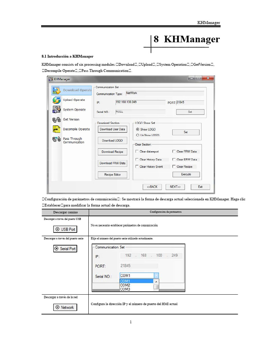Click the PORT 21845 field in lower panel

coord(139,266)
